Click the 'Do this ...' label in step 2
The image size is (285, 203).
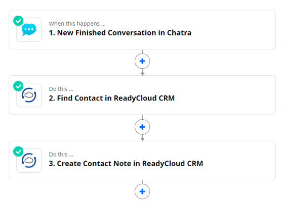click(61, 89)
